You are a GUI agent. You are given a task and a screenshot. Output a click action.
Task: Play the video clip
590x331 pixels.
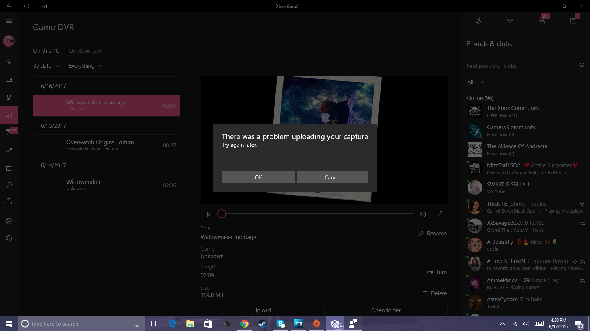[x=208, y=214]
